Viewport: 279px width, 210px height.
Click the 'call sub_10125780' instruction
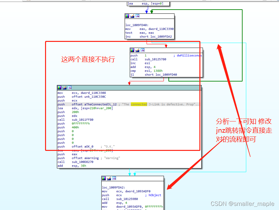(x=148, y=59)
